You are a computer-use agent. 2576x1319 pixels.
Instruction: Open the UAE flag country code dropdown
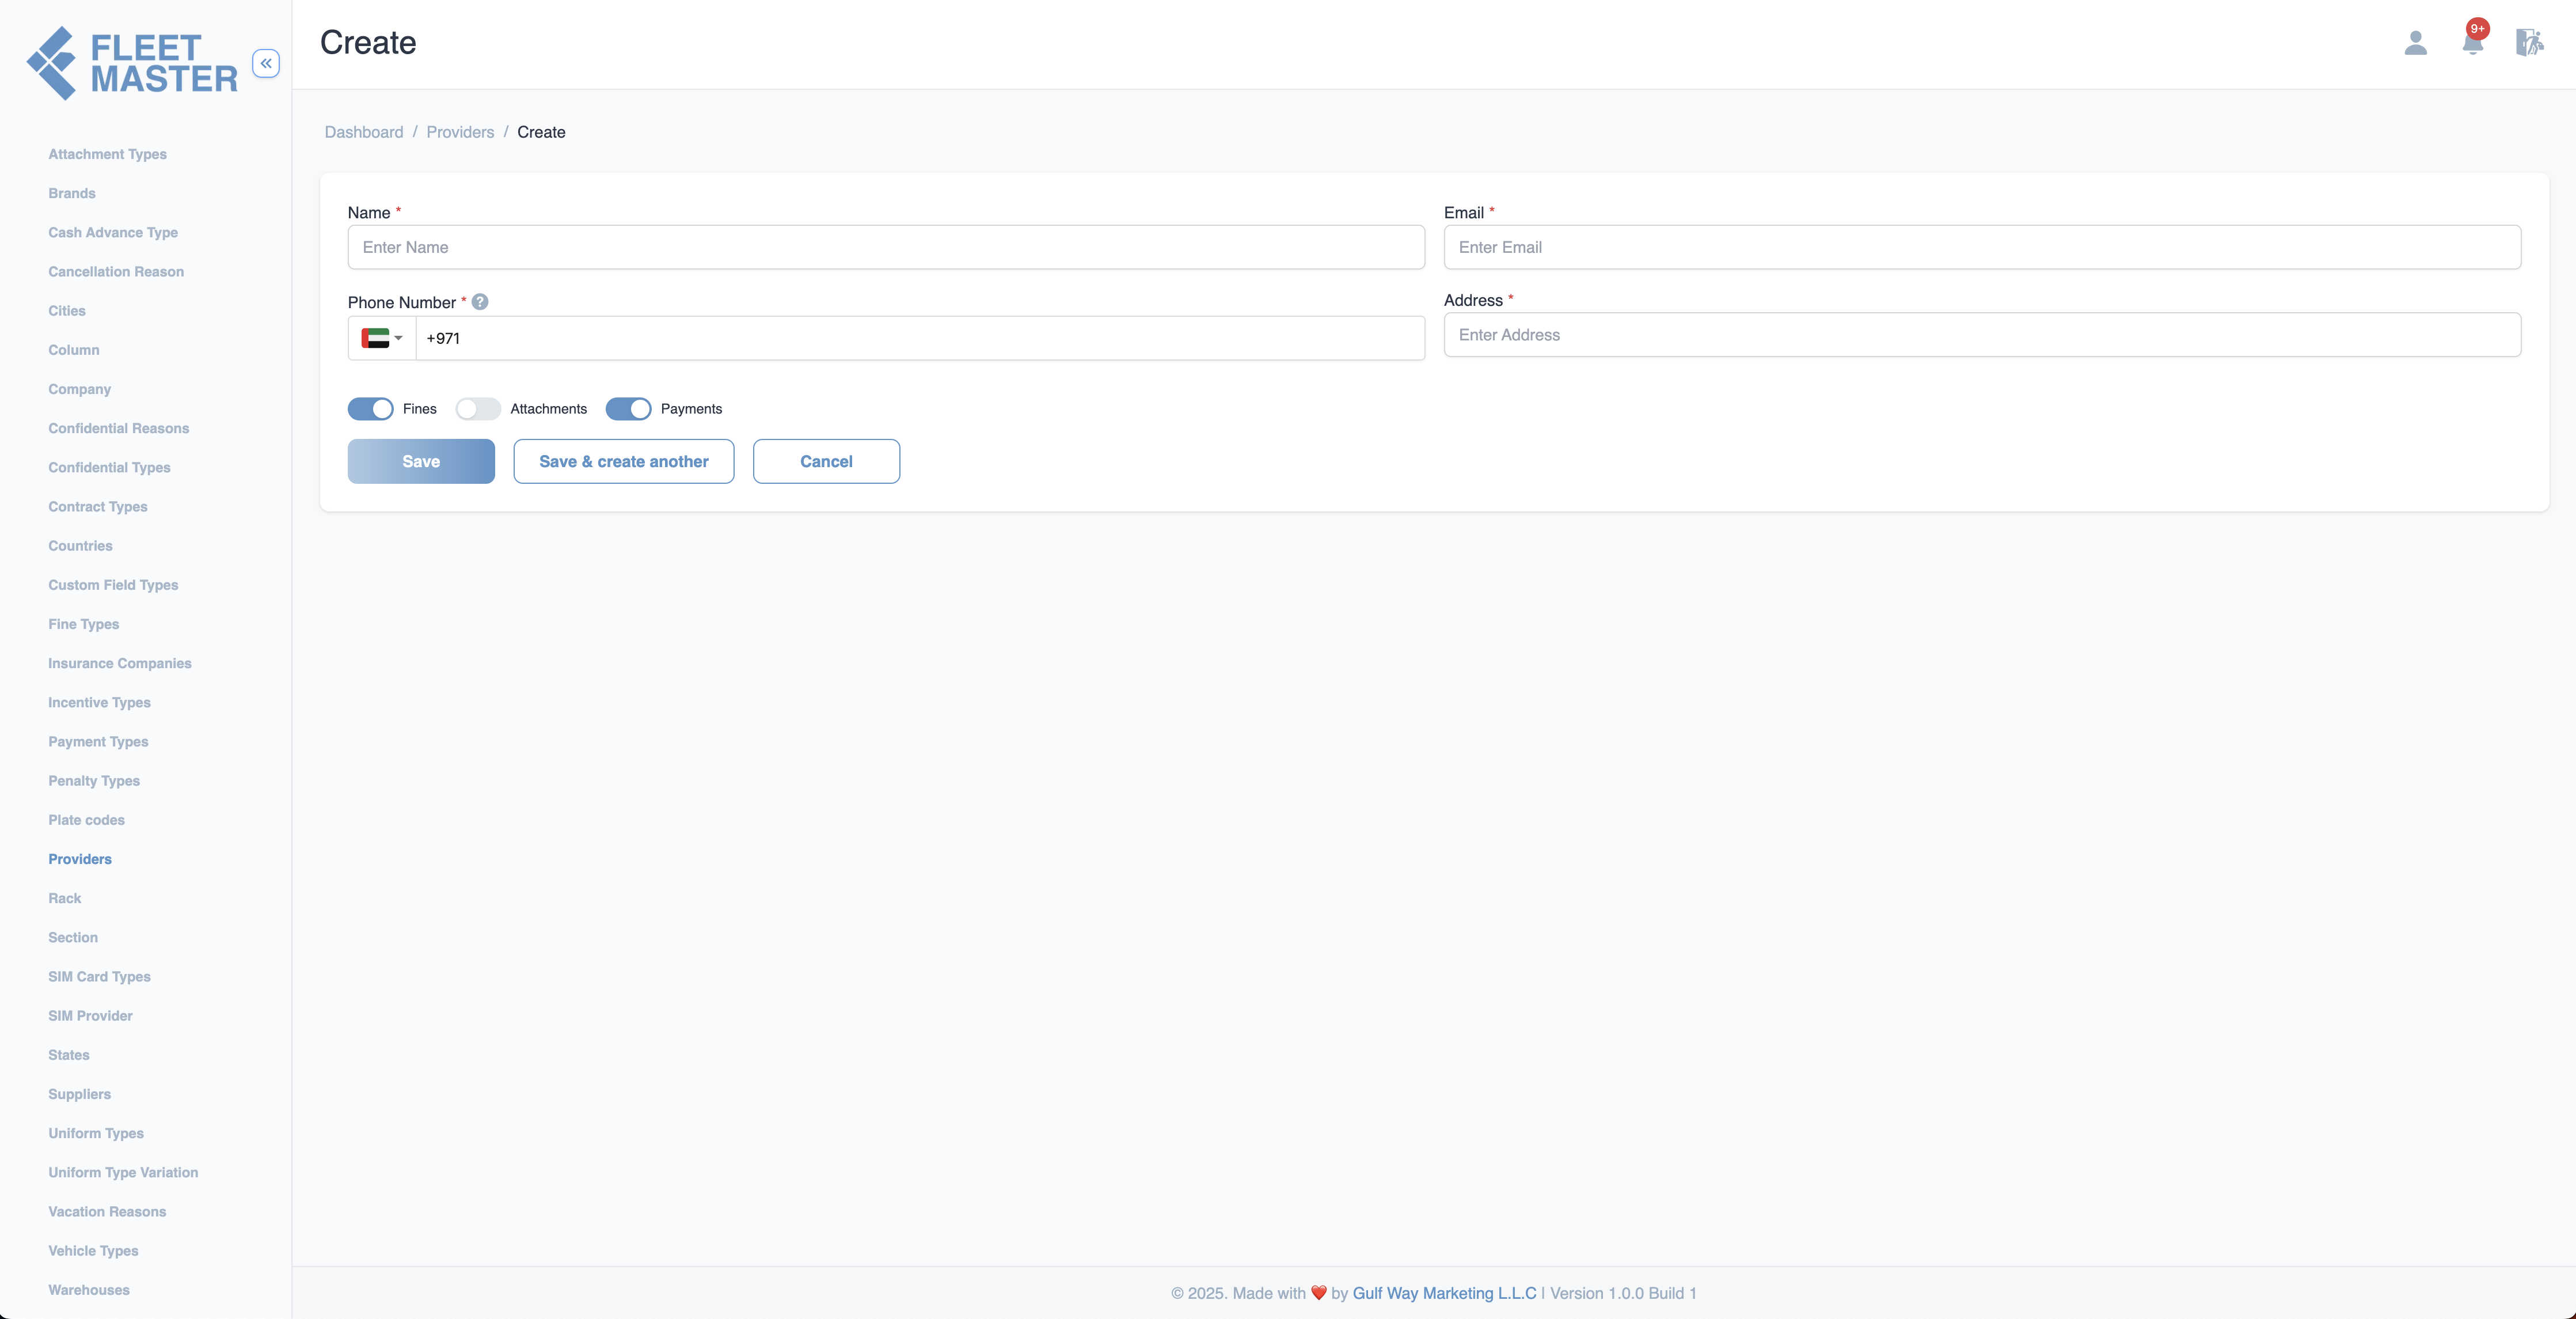point(382,338)
